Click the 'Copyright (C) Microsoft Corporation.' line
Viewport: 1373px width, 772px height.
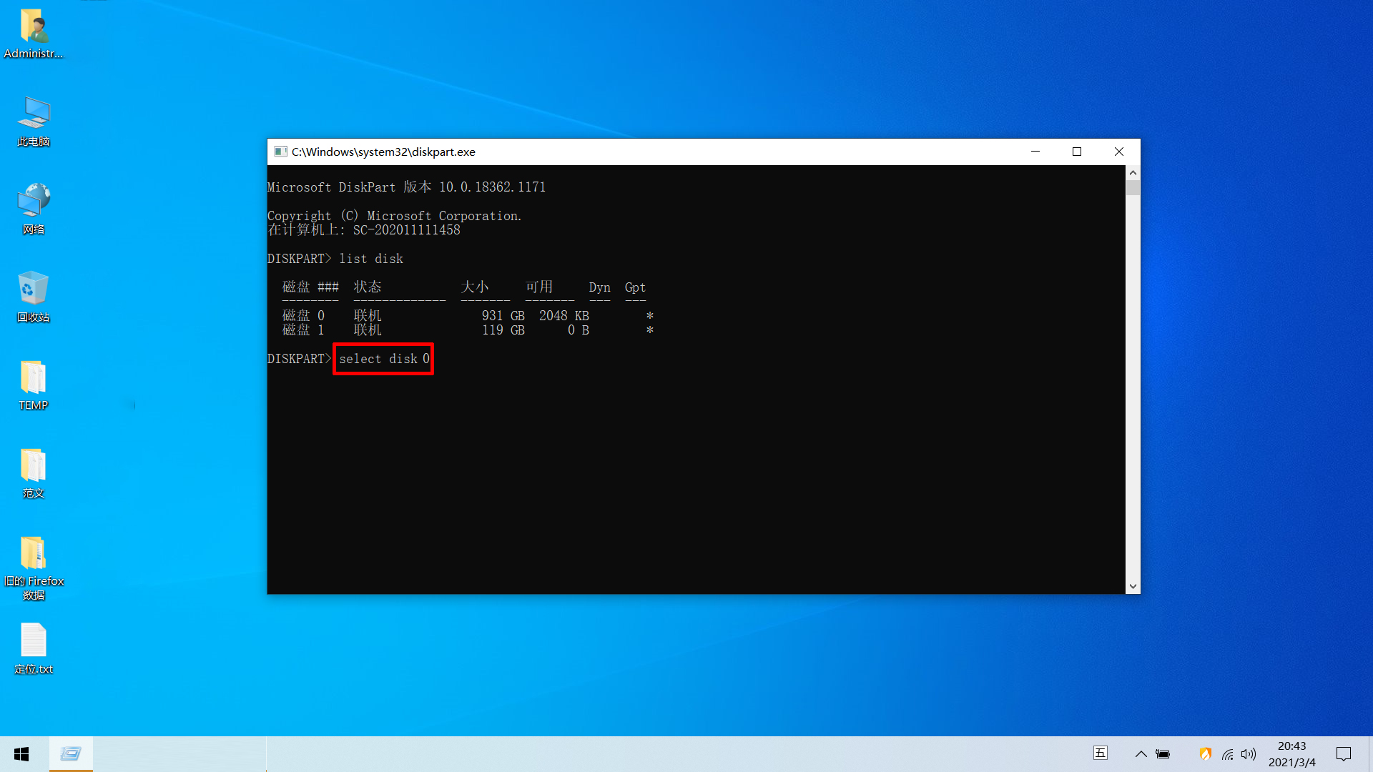(395, 216)
